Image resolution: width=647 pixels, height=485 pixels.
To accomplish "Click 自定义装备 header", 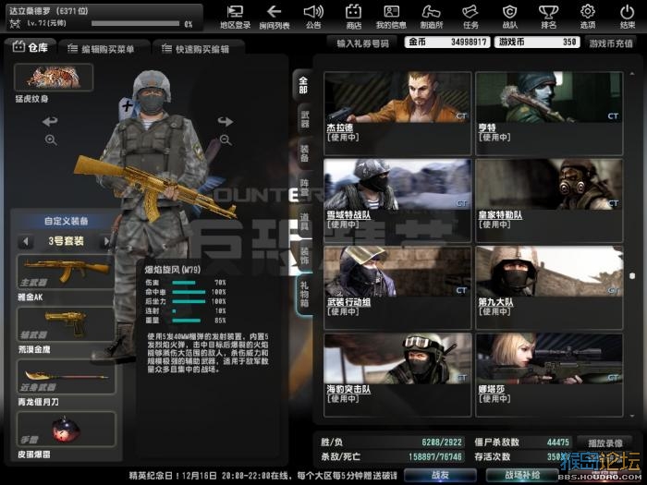I will pos(66,221).
